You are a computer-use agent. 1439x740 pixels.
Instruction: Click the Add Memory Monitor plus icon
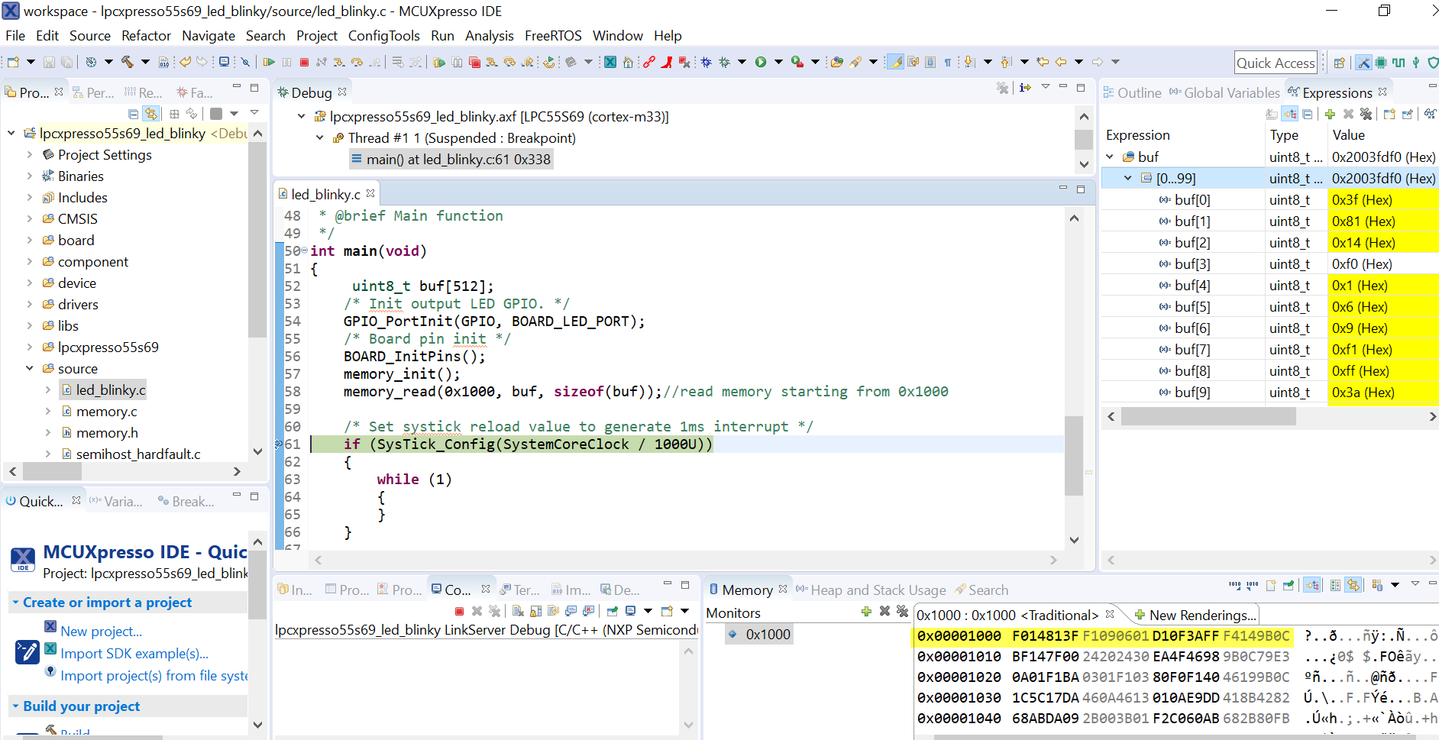point(866,612)
